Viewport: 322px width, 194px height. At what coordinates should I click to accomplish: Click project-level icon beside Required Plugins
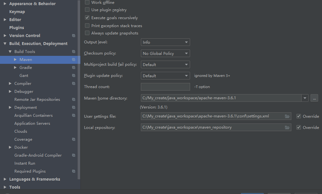pyautogui.click(x=73, y=171)
